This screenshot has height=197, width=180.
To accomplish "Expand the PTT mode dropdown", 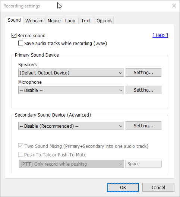I will (72, 164).
